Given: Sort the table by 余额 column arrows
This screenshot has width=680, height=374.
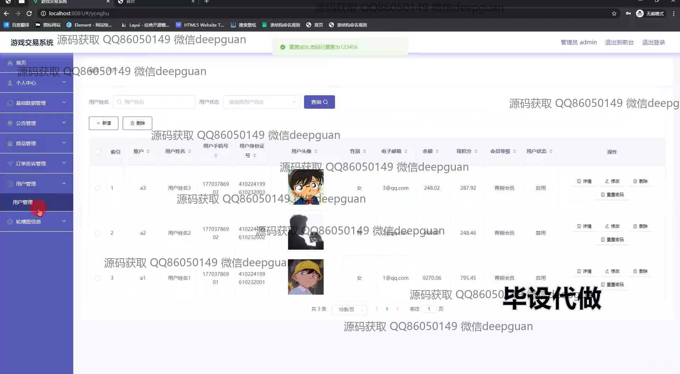Looking at the screenshot, I should point(437,152).
